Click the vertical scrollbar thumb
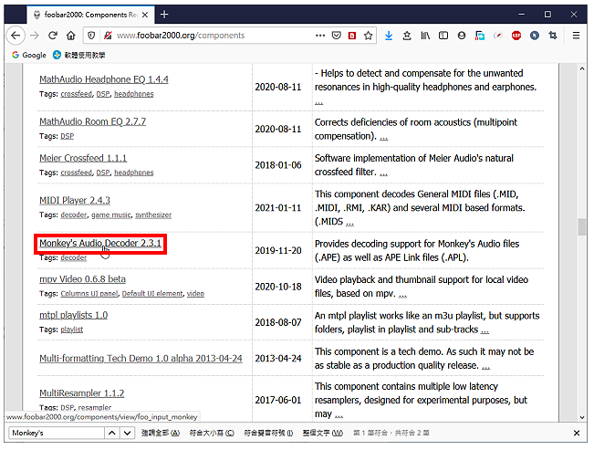Image resolution: width=594 pixels, height=450 pixels. (582, 227)
